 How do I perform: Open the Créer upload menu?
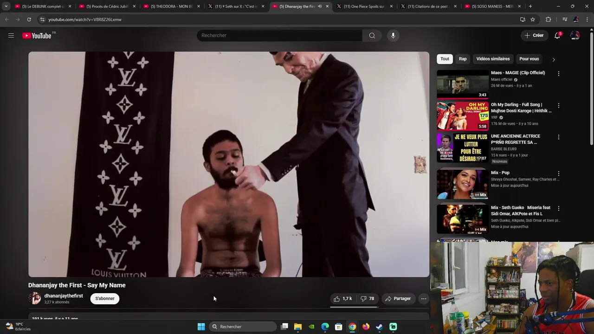534,35
